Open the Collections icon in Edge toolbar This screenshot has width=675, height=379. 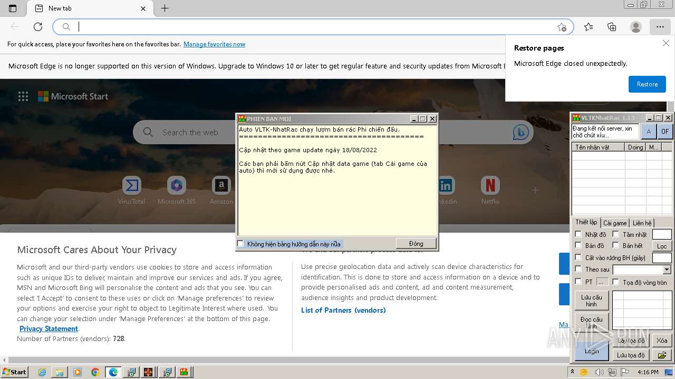coord(612,27)
